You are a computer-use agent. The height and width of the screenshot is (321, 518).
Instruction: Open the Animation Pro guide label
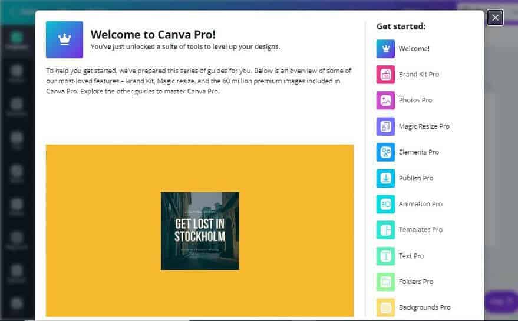(x=421, y=204)
